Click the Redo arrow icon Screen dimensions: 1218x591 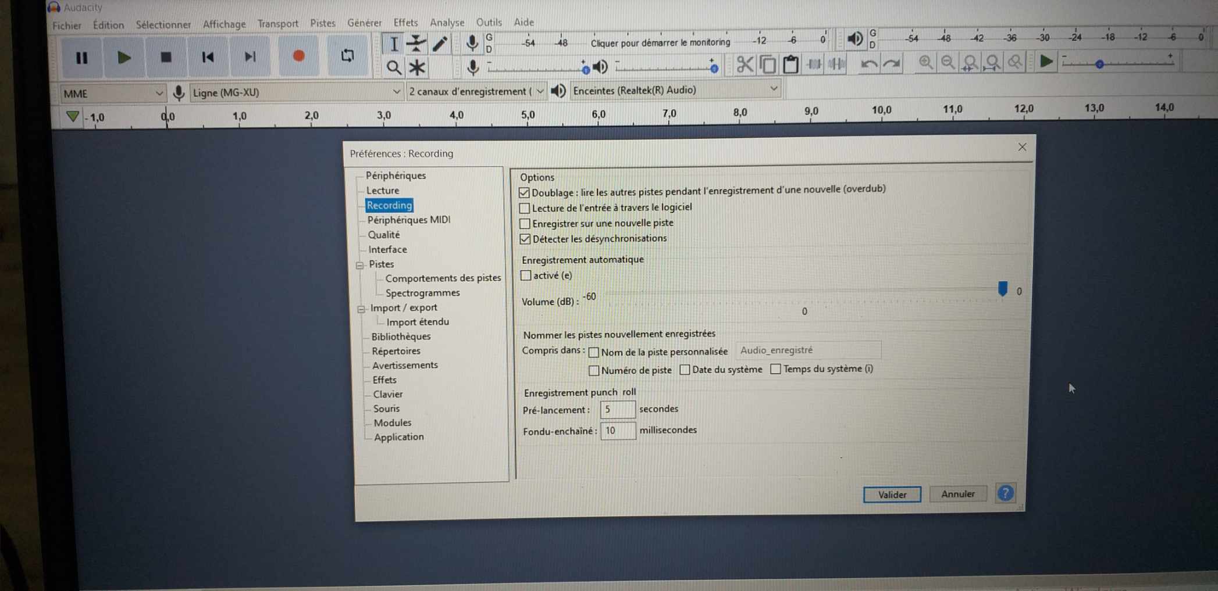click(891, 63)
